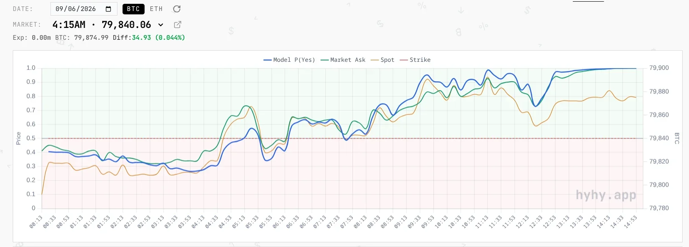Toggle Model P(Yes) legend series
The image size is (689, 247).
click(289, 60)
